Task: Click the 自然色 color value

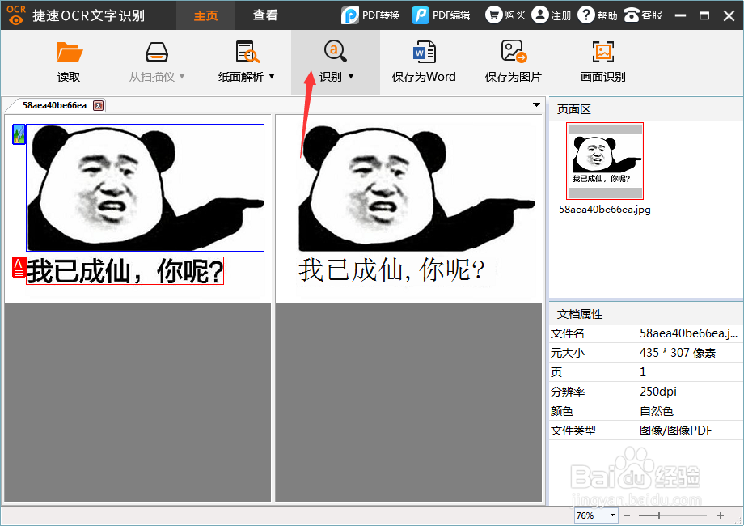Action: point(656,411)
